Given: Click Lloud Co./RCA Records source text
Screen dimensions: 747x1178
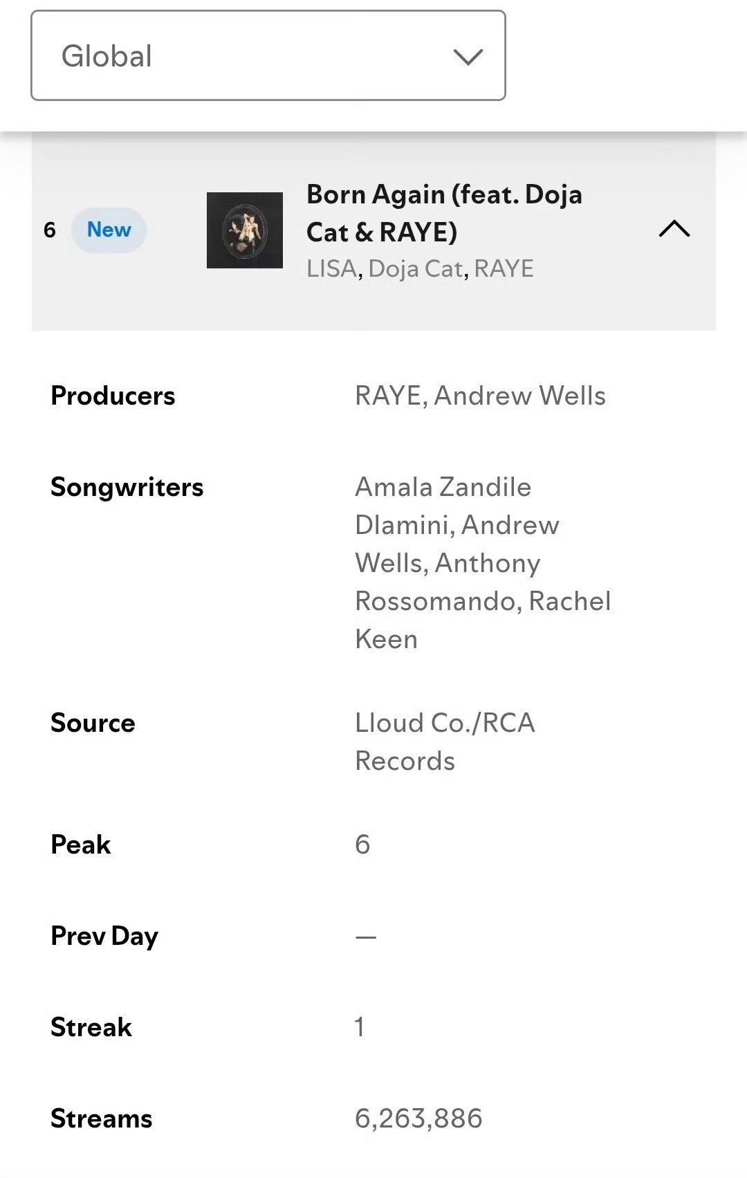Looking at the screenshot, I should (x=445, y=742).
